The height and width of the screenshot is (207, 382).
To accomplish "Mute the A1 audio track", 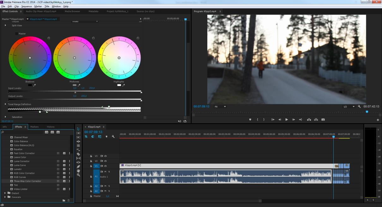I will (106, 172).
